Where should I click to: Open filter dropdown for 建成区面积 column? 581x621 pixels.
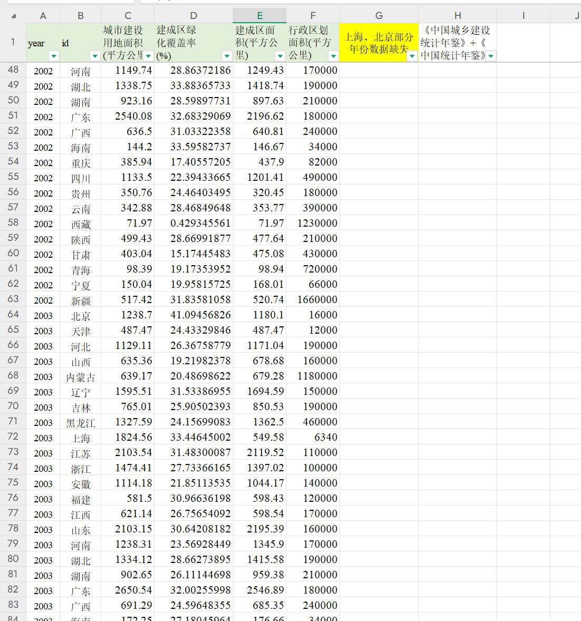click(x=280, y=56)
